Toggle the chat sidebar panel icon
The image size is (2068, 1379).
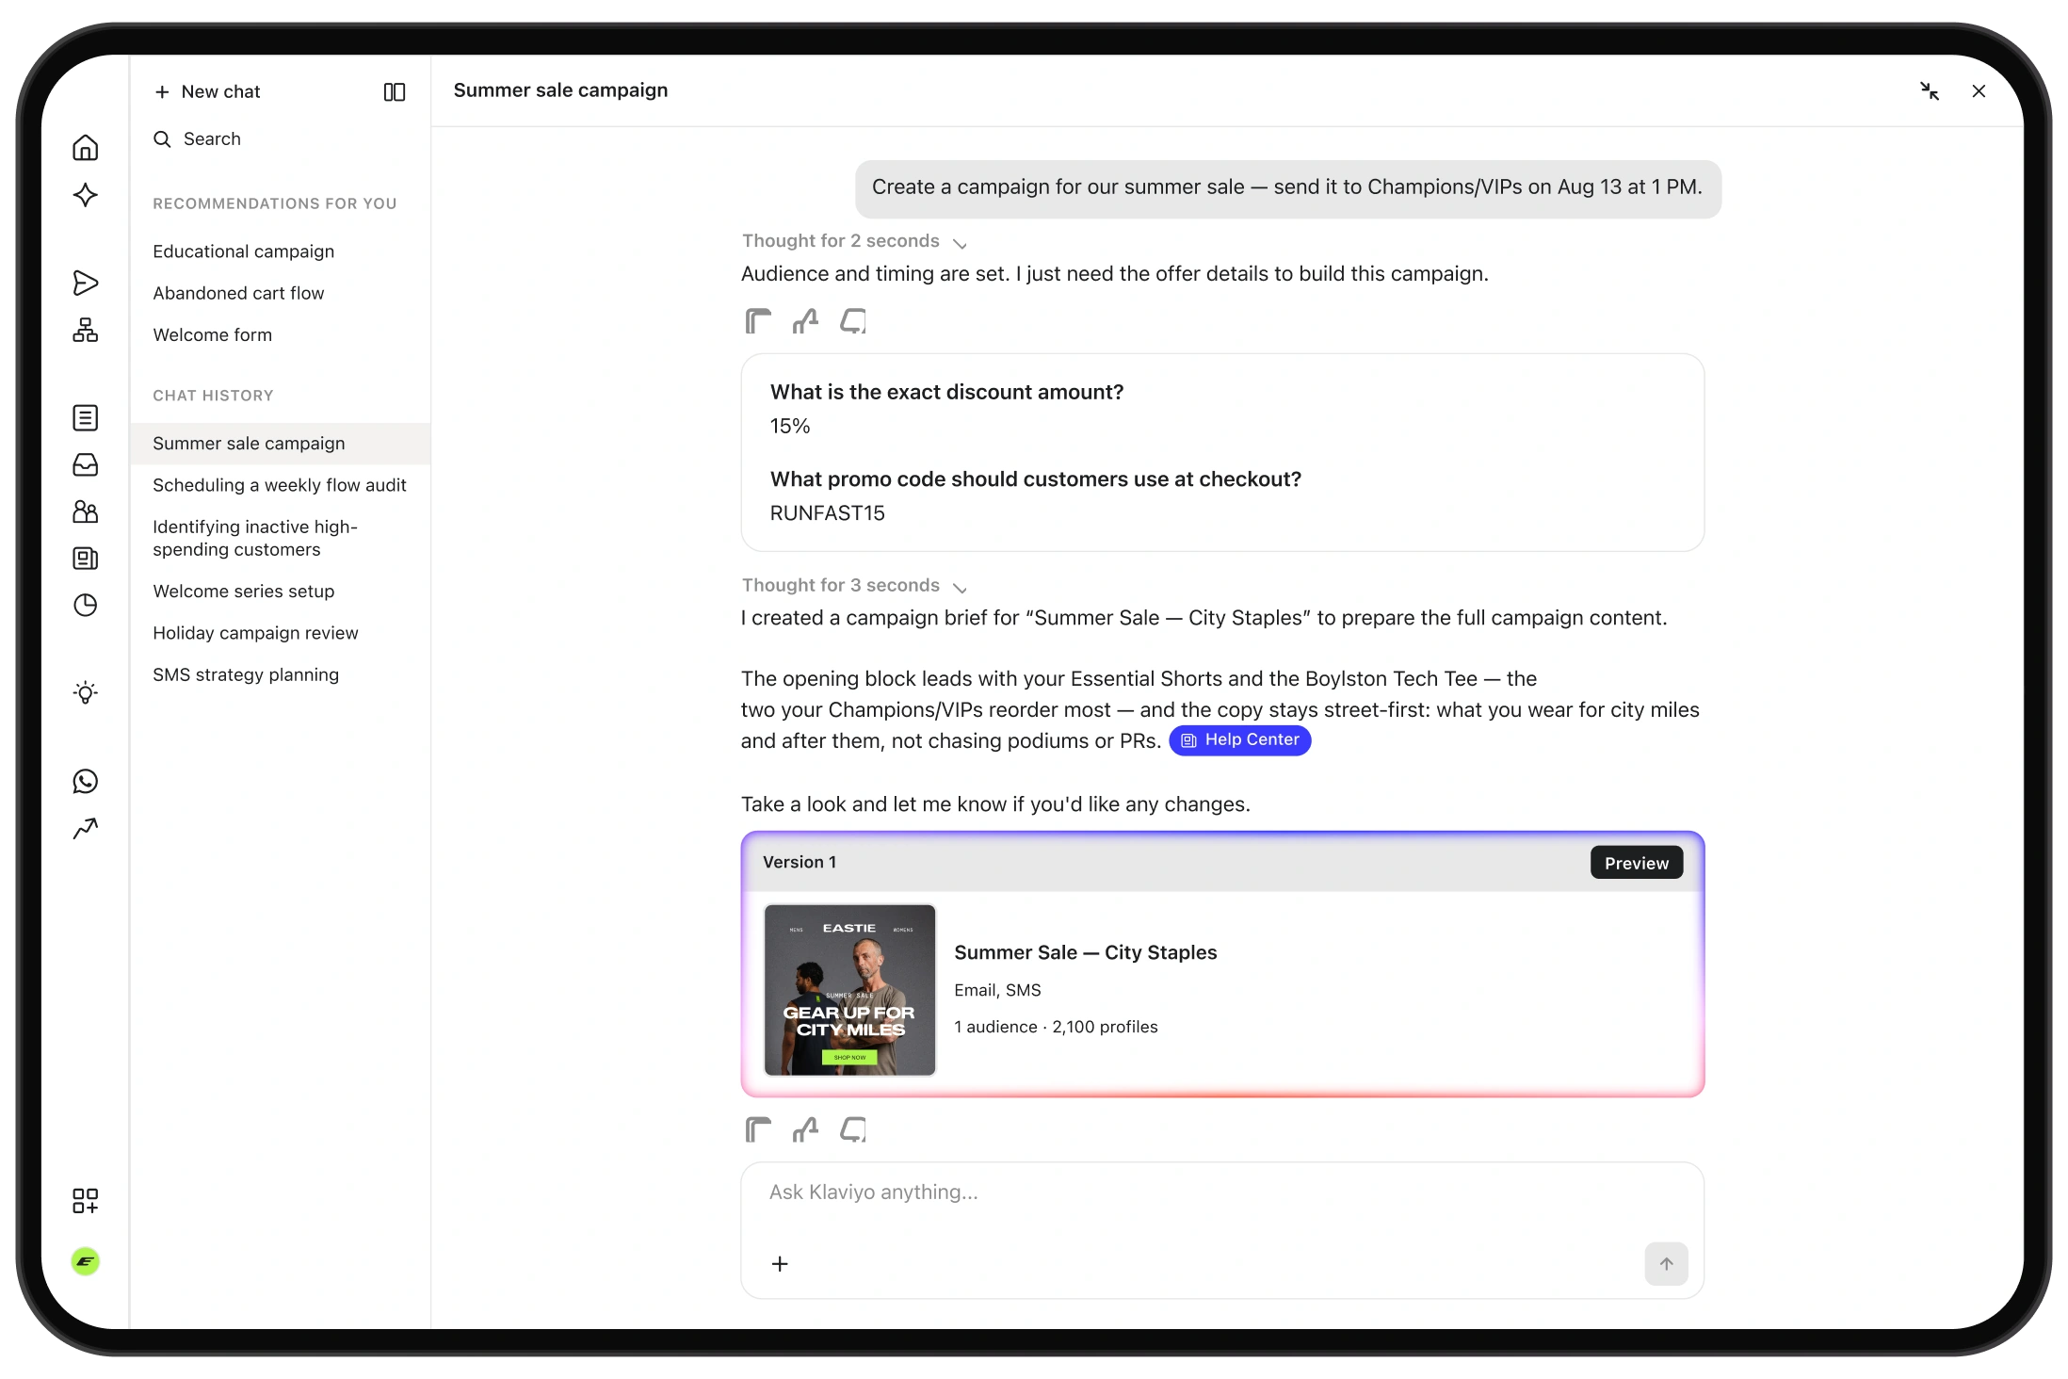(395, 91)
